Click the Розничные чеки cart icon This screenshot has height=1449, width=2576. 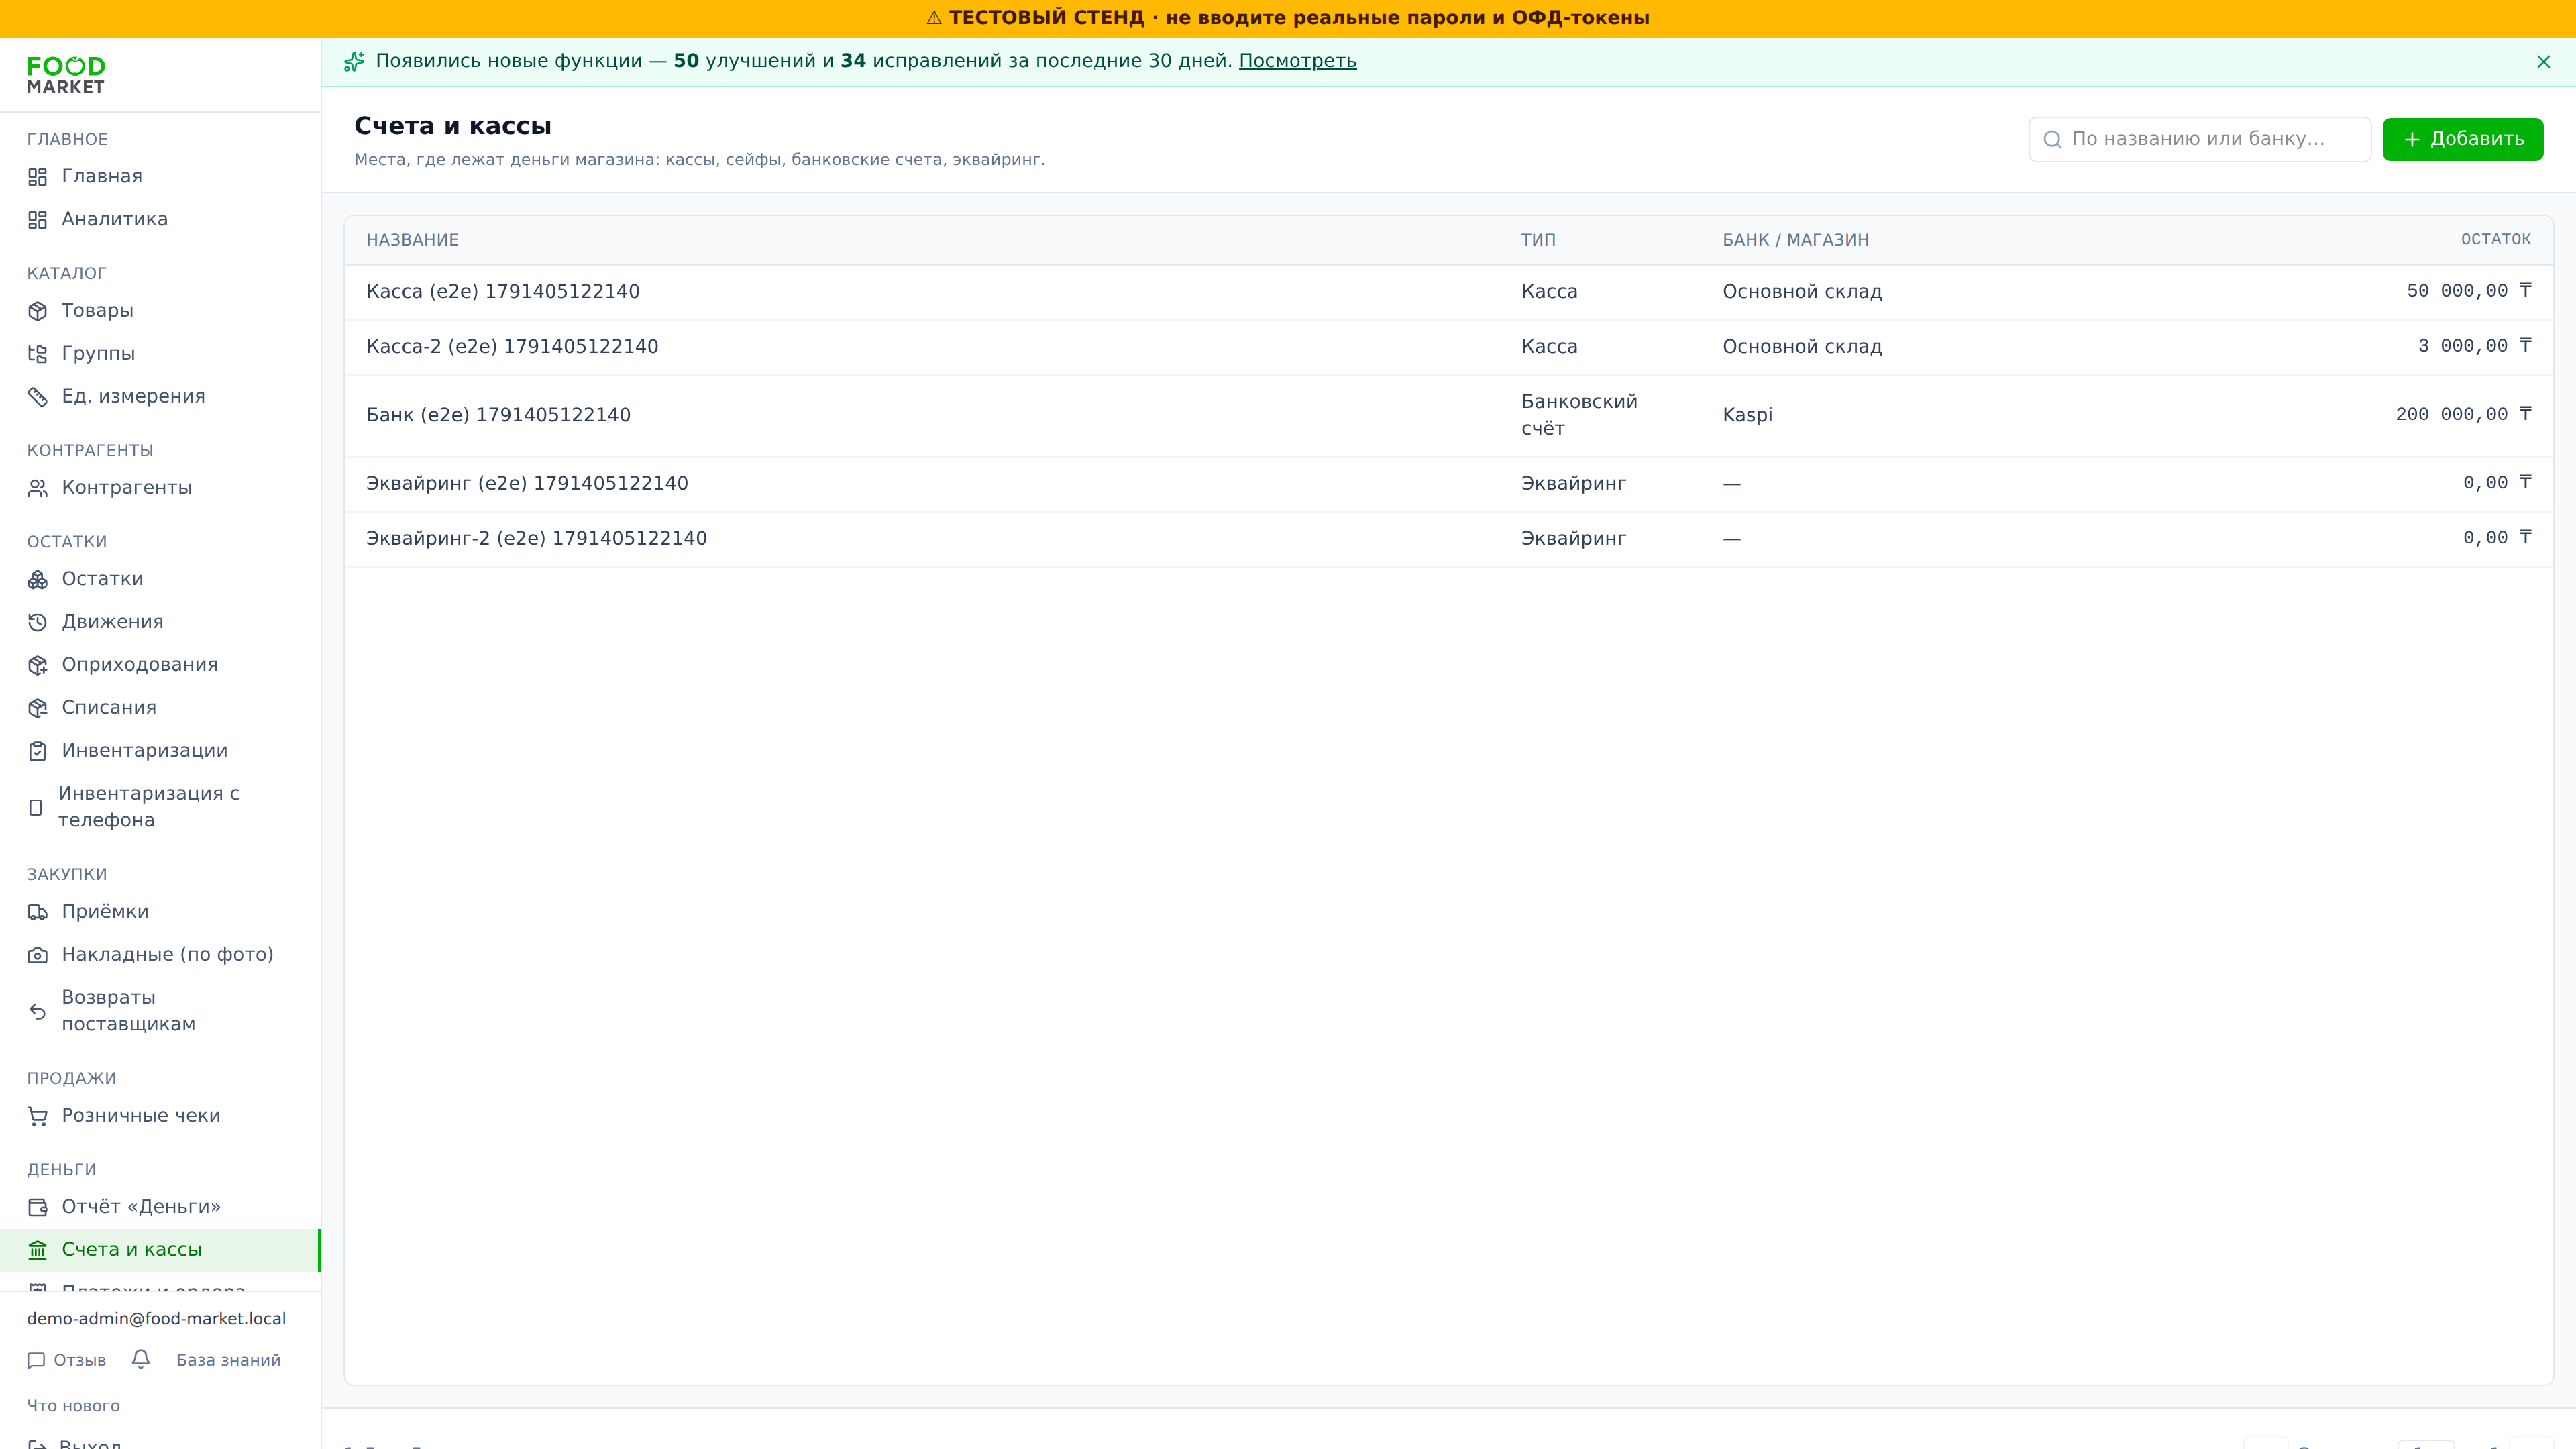pyautogui.click(x=38, y=1116)
